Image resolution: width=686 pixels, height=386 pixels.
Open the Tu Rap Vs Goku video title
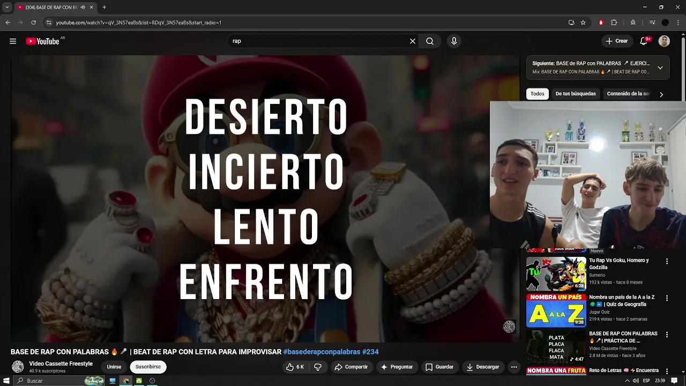[x=619, y=264]
